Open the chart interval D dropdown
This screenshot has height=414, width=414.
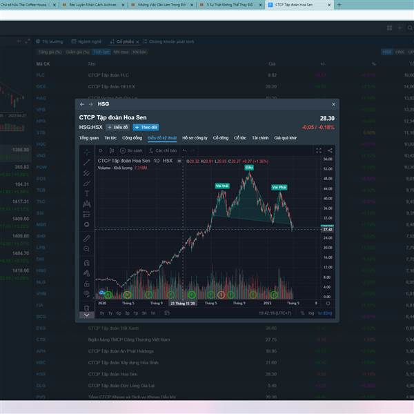[101, 150]
